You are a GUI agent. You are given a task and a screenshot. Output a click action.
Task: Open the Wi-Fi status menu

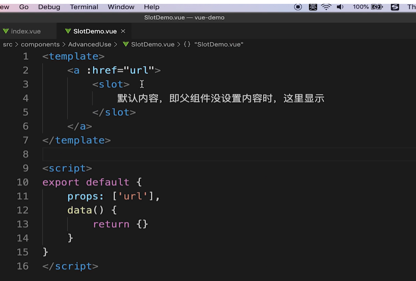click(x=326, y=7)
